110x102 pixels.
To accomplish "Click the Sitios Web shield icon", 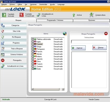I will coord(3,31).
